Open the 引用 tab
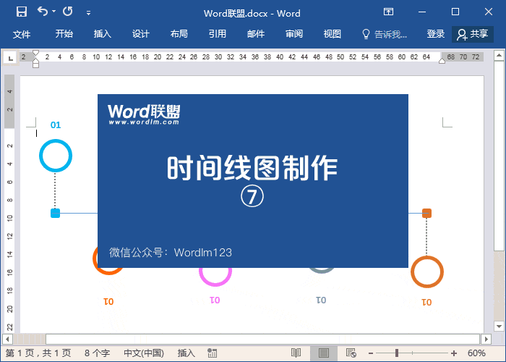This screenshot has width=506, height=362. (217, 33)
